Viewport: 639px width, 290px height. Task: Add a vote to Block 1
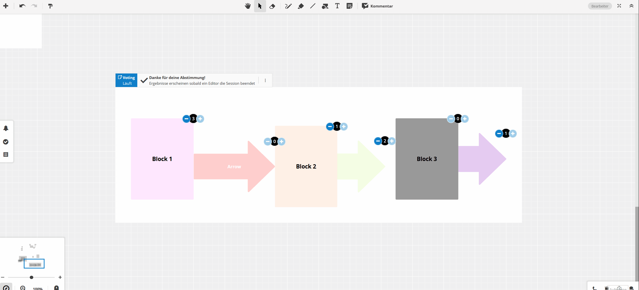[200, 119]
